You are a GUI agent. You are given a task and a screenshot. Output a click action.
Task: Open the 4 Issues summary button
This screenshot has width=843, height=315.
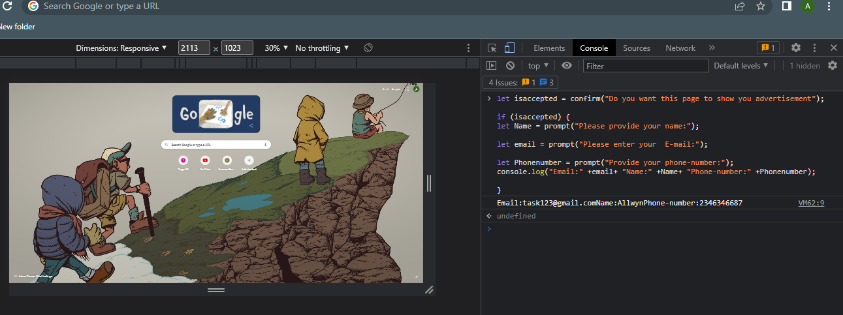click(520, 82)
